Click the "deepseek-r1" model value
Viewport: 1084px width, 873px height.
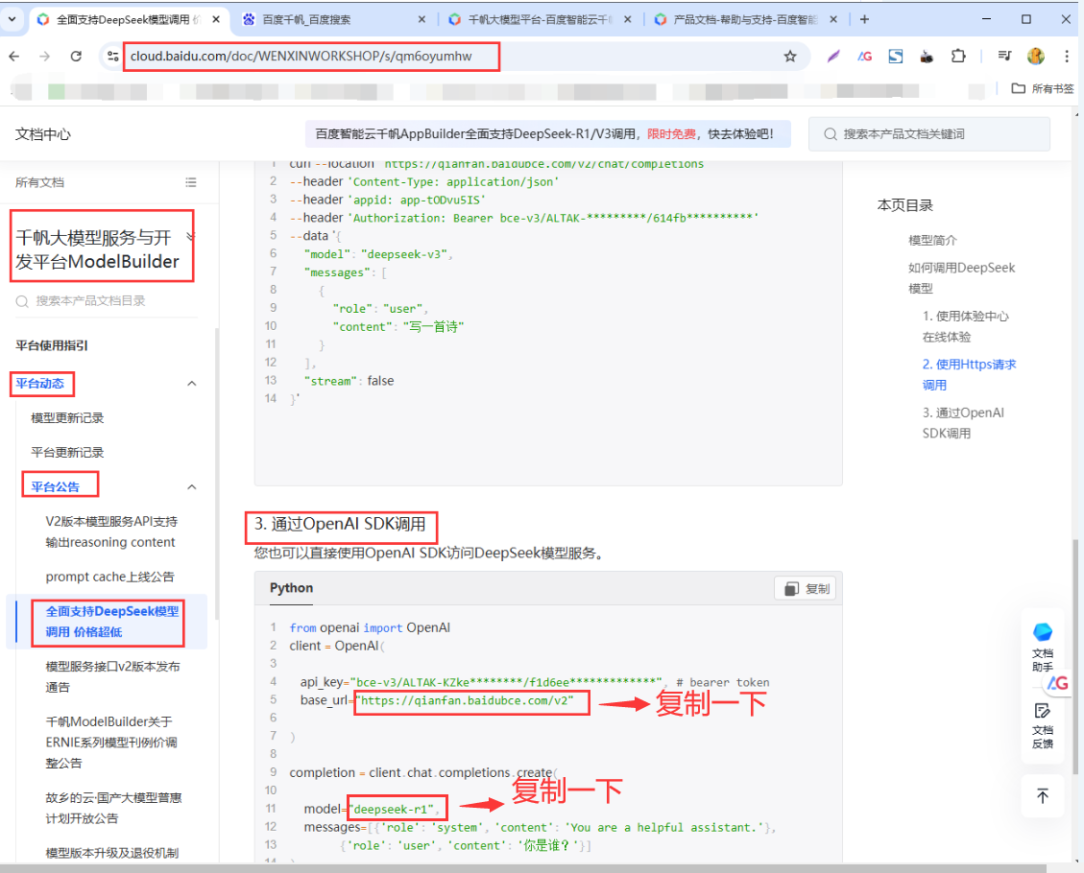click(394, 809)
